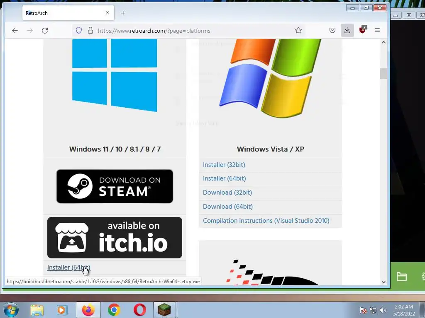The height and width of the screenshot is (318, 425).
Task: Open the tracking protection shield icon
Action: point(79,30)
